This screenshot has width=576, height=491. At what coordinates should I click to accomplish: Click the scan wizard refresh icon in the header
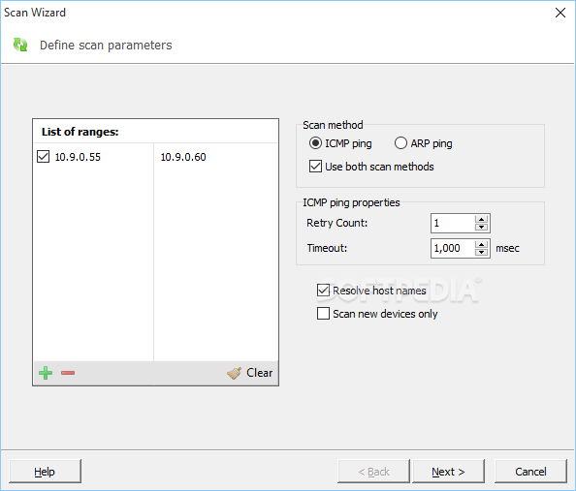point(20,45)
